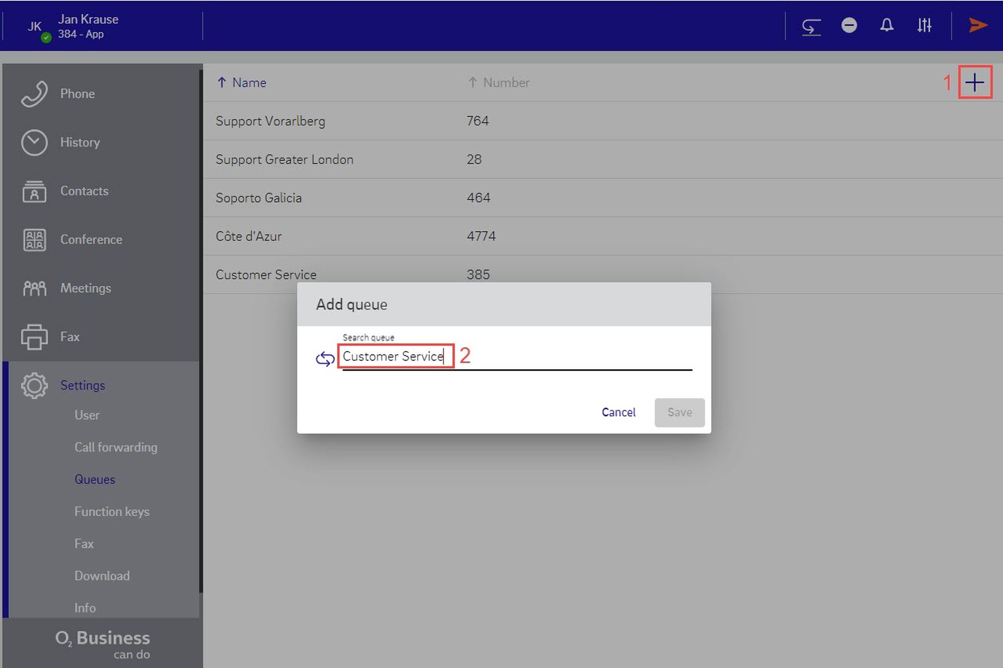Click the call forwarding icon in header
Screen dimensions: 1003x668
(811, 26)
